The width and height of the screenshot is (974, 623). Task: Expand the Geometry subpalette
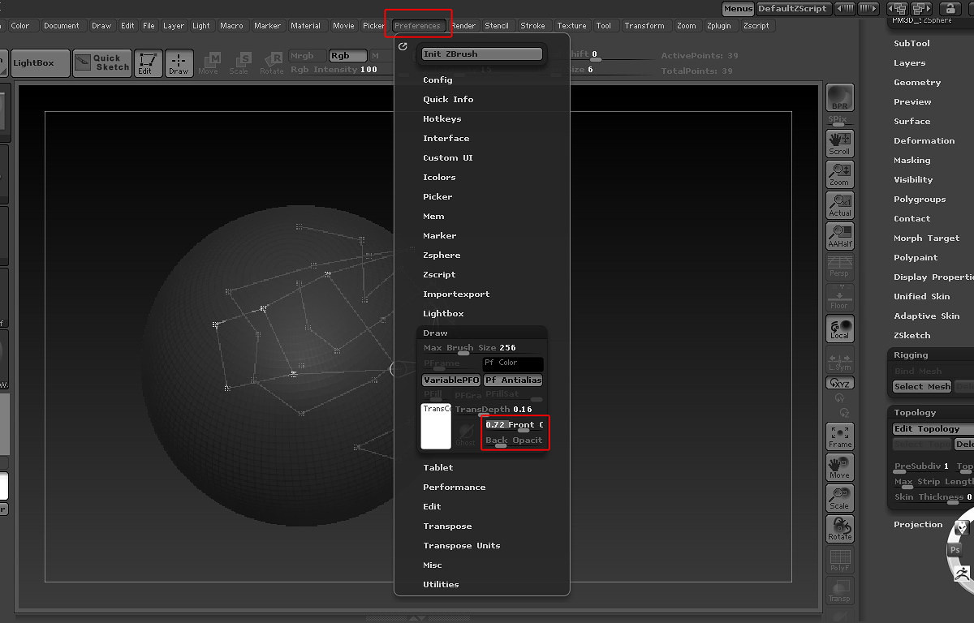(x=917, y=82)
